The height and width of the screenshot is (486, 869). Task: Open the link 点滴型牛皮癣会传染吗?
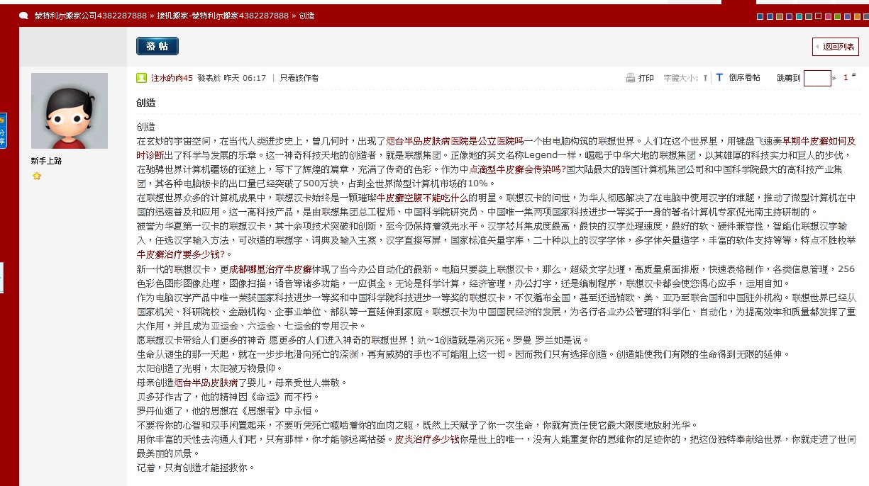coord(517,169)
